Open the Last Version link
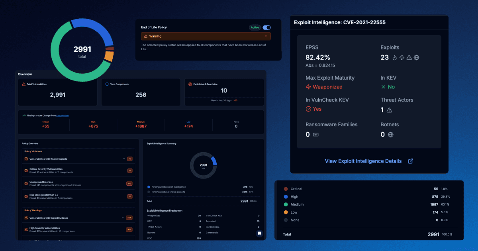Screen dimensions: 478x251 63,116
